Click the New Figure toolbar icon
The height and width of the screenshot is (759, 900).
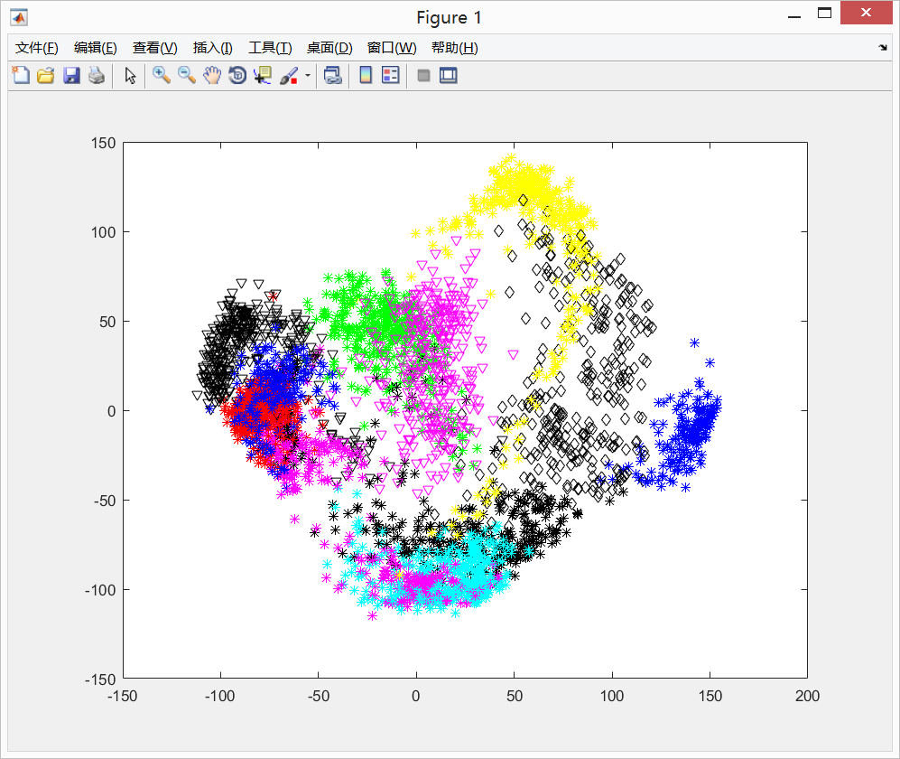point(21,75)
